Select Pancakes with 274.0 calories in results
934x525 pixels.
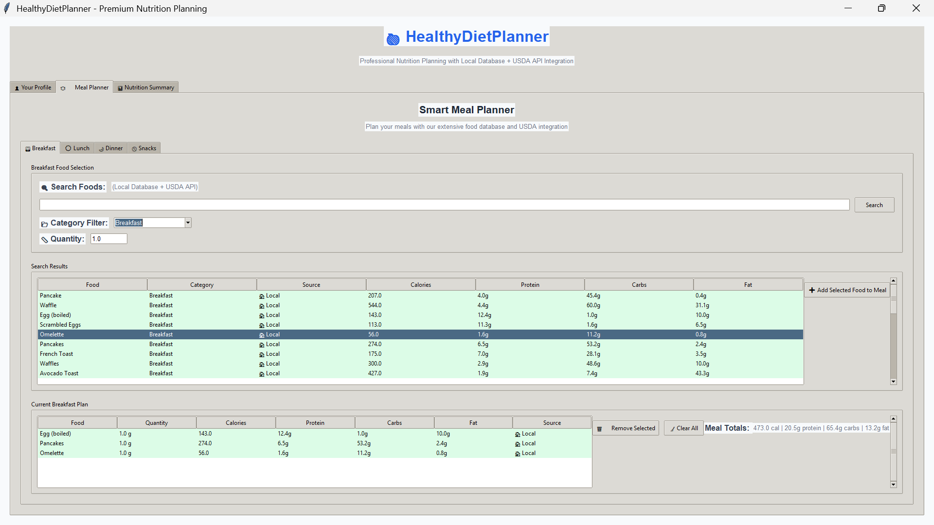[420, 344]
